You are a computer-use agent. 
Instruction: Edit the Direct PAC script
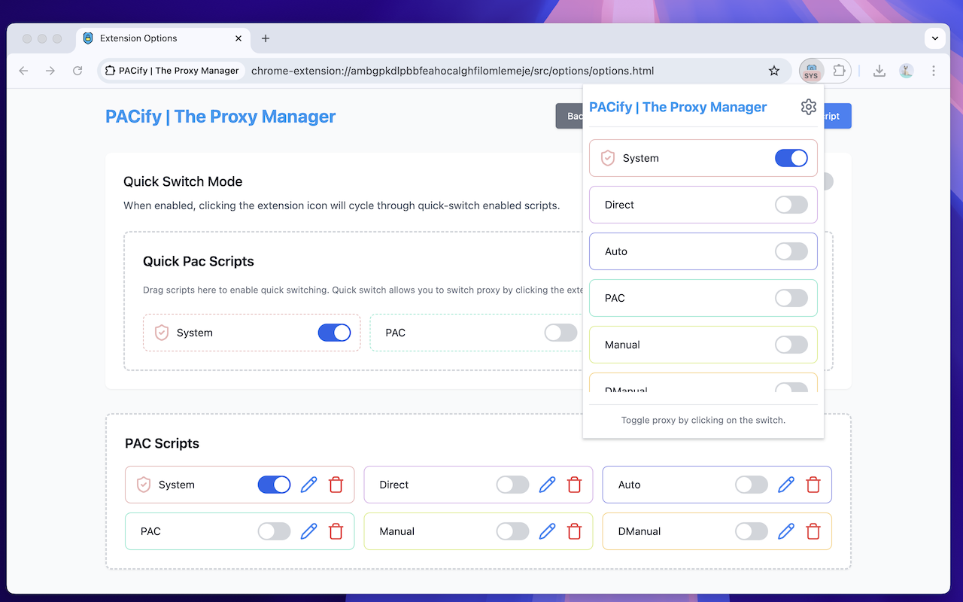coord(547,485)
